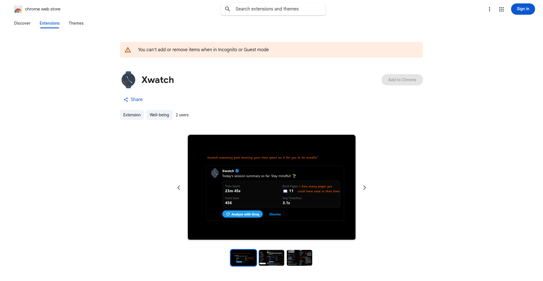Switch to the Themes tab

click(x=76, y=23)
